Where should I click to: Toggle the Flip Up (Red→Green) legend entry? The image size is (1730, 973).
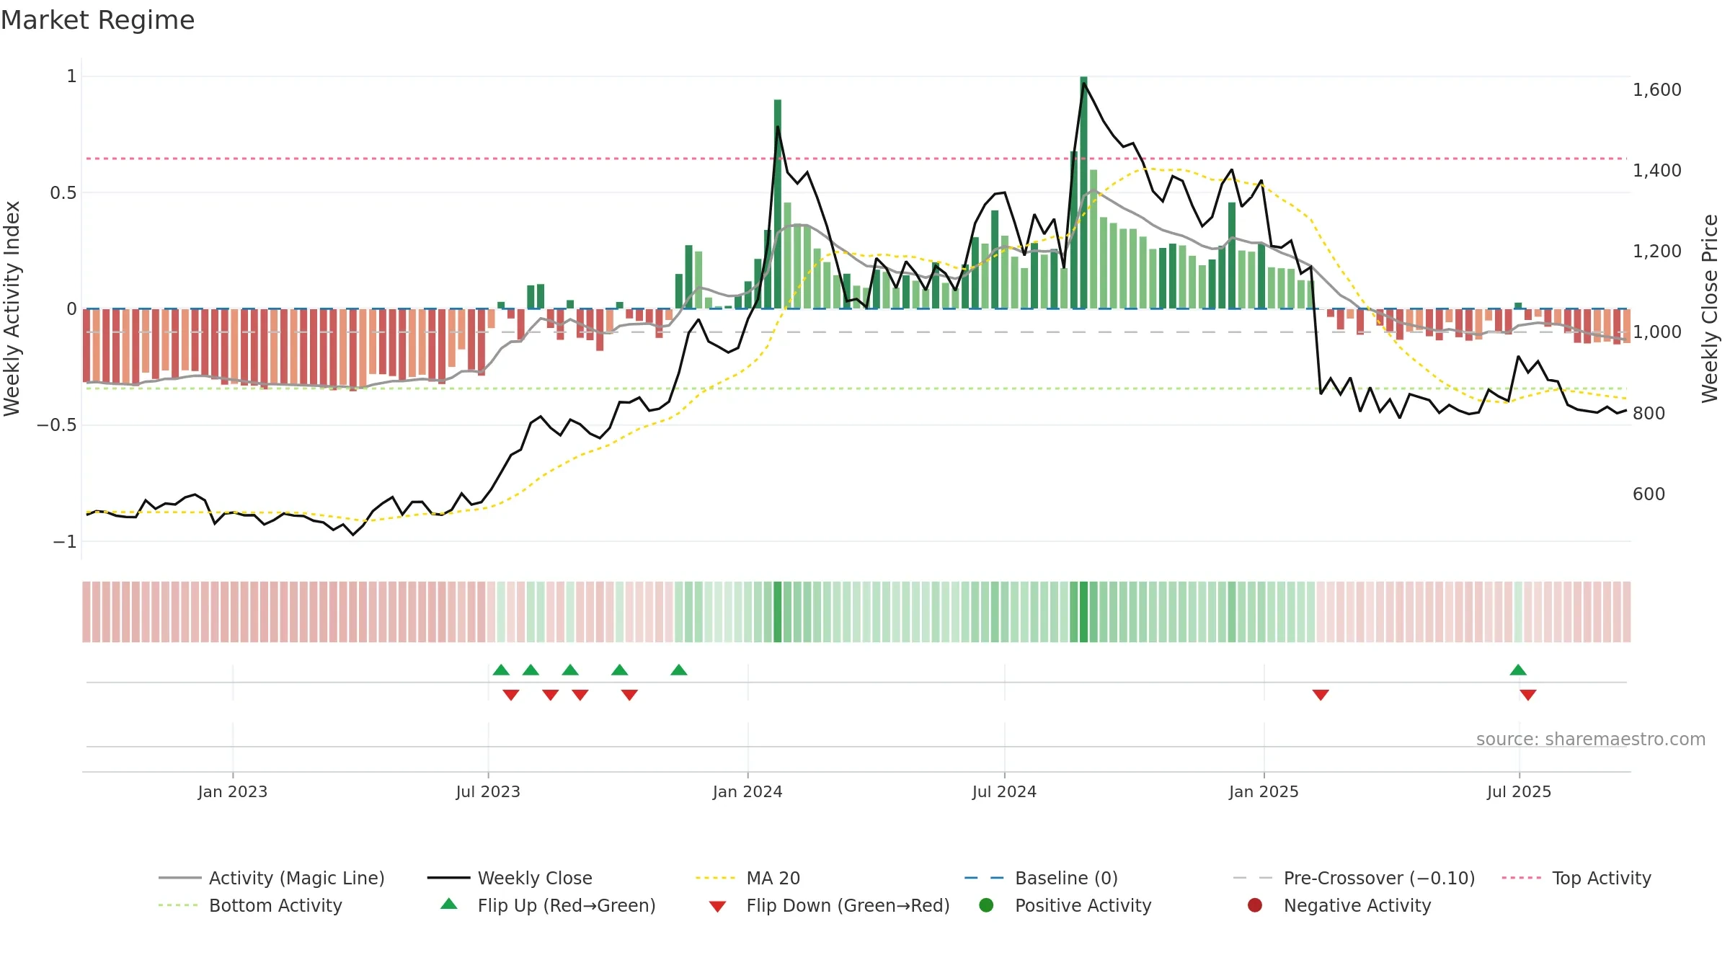pos(548,905)
